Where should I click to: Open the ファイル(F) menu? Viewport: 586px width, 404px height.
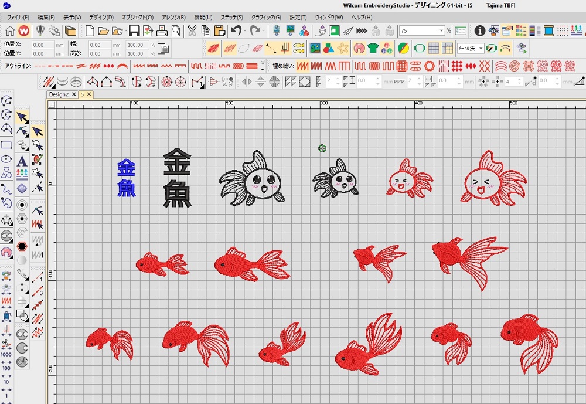pos(18,17)
